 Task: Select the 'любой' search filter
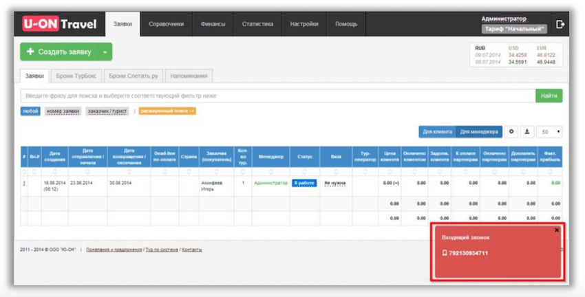point(30,111)
